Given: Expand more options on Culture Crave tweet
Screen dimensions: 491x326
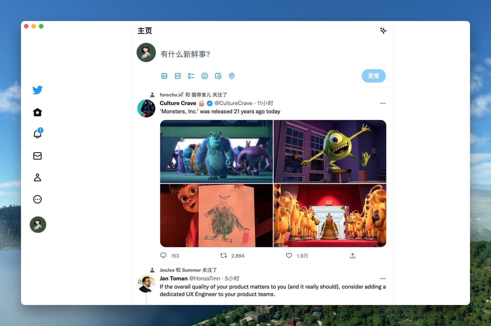Looking at the screenshot, I should tap(383, 103).
